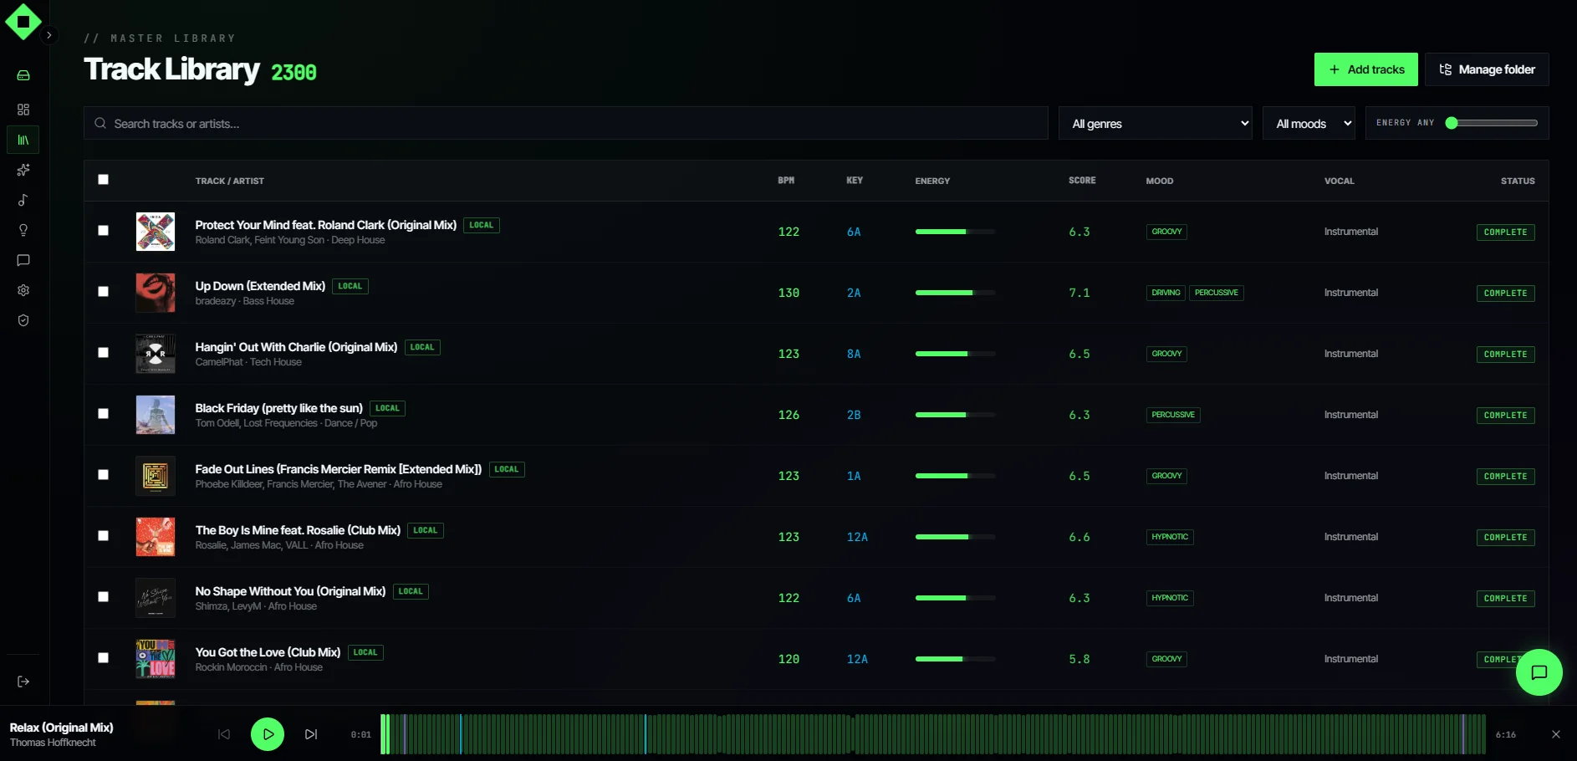Screen dimensions: 1577x761
Task: Open the music note sidebar icon
Action: click(x=23, y=200)
